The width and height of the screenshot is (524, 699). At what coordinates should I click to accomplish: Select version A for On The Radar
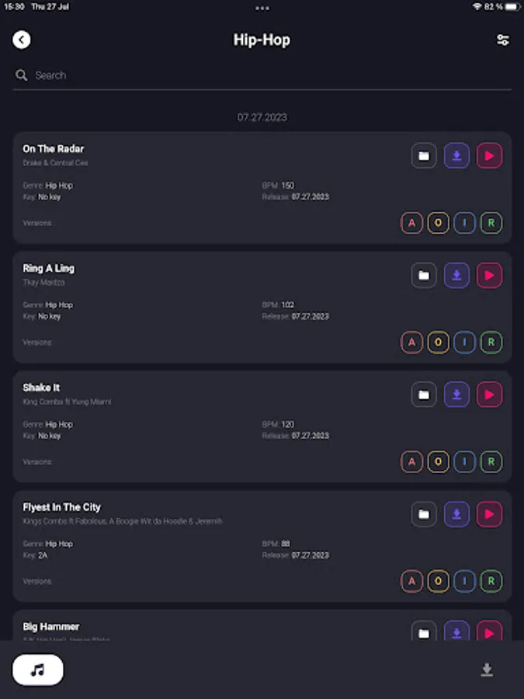[411, 224]
